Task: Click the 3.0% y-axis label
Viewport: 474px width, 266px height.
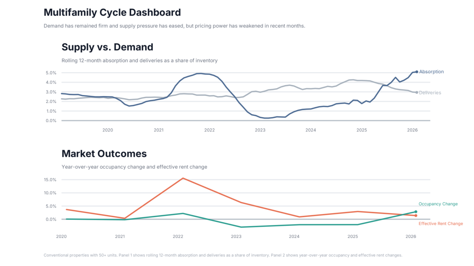Action: [52, 92]
